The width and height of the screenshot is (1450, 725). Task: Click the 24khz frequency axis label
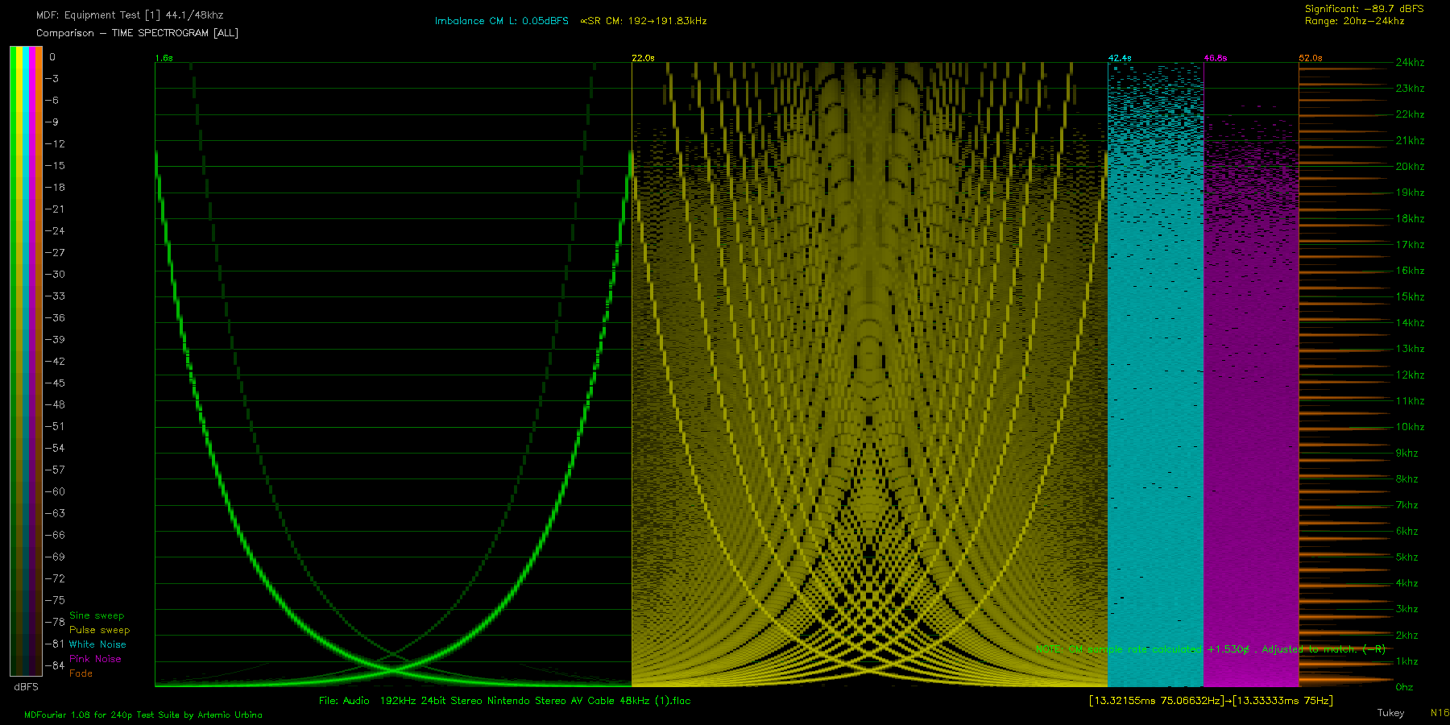tap(1410, 62)
